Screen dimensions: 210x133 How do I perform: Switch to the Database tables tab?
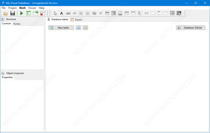(58, 19)
